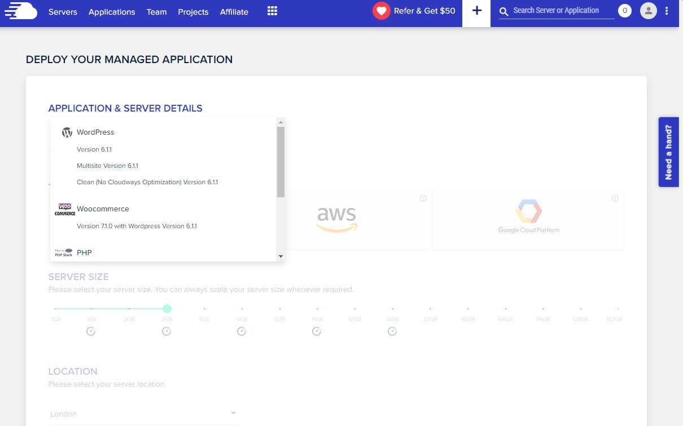Click the server size slider handle
Viewport: 683px width, 426px height.
167,309
